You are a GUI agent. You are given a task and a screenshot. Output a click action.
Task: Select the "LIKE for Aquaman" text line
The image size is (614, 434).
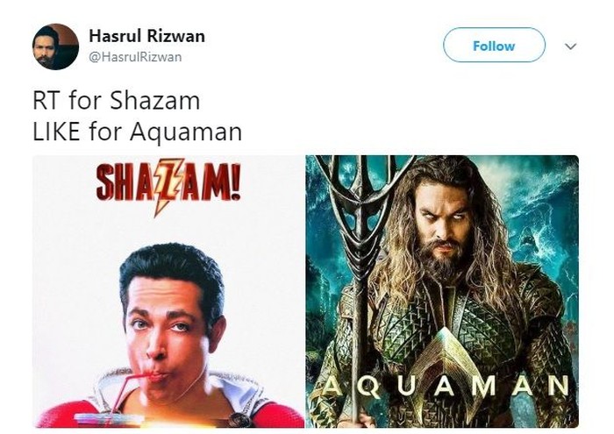[137, 132]
